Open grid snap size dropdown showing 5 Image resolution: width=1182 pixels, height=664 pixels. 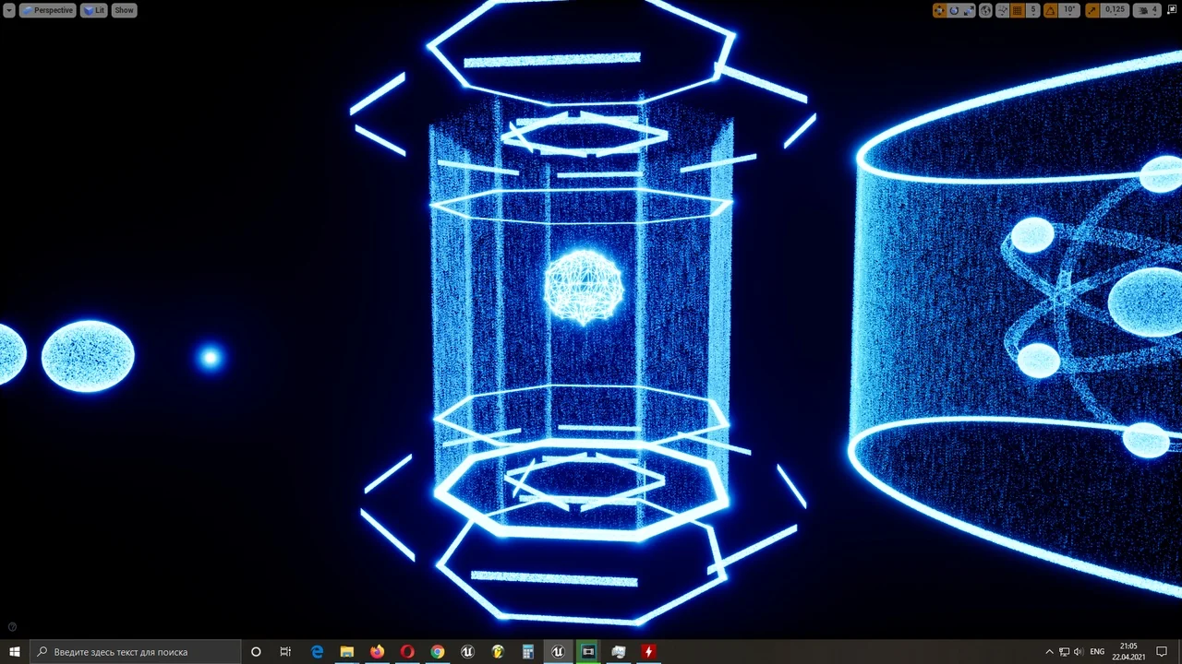pyautogui.click(x=1033, y=10)
